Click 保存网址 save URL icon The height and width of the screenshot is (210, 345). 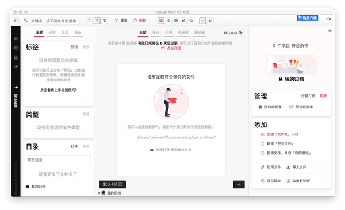[263, 181]
